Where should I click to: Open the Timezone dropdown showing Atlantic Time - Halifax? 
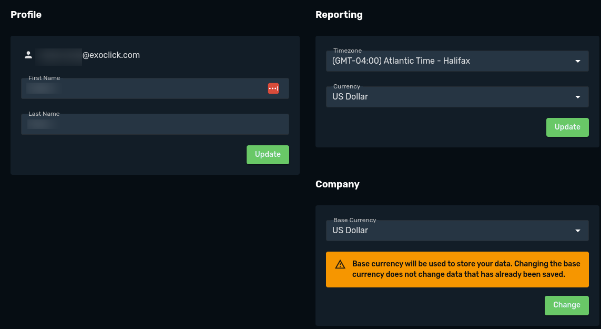click(x=447, y=61)
